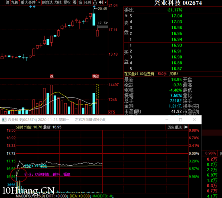Click the 窗 window button
Image resolution: width=222 pixels, height=198 pixels.
(81, 2)
